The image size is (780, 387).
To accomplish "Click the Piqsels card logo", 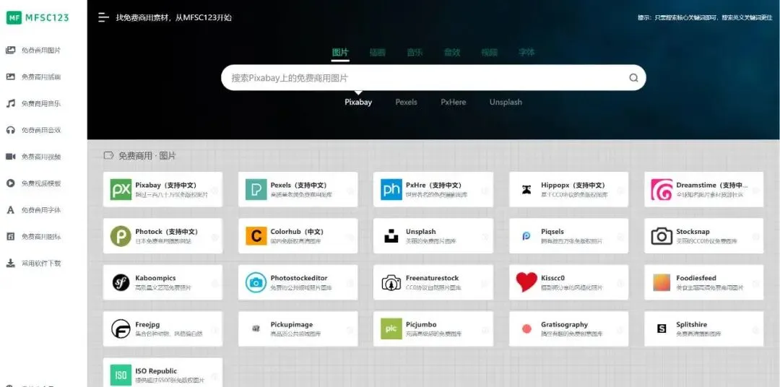I will coord(526,236).
